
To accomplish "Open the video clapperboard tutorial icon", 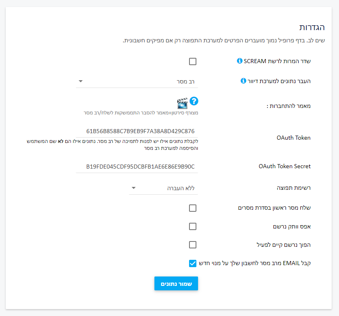I will pyautogui.click(x=182, y=103).
